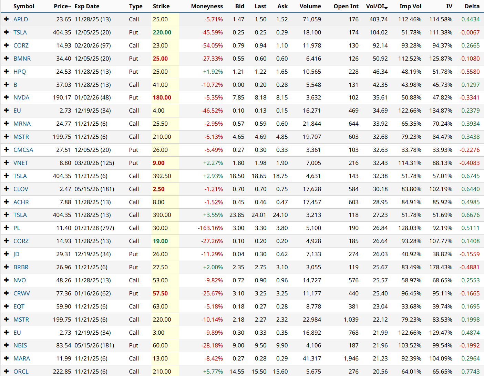Viewport: 484px width, 376px height.
Task: Open the CORZ ticker link
Action: click(21, 45)
